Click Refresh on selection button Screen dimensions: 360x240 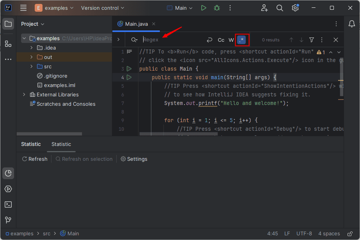click(84, 159)
